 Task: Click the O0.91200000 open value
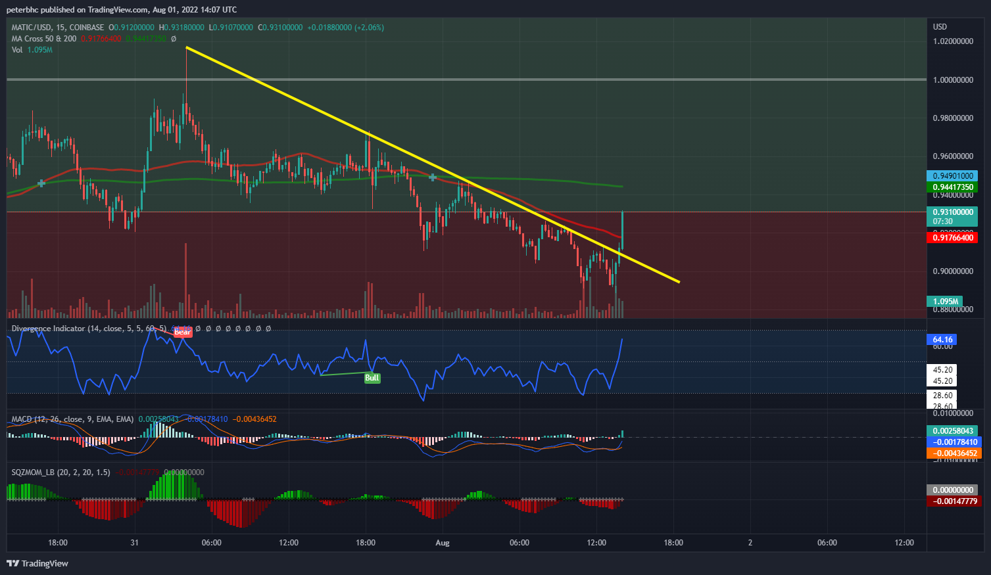pos(132,28)
